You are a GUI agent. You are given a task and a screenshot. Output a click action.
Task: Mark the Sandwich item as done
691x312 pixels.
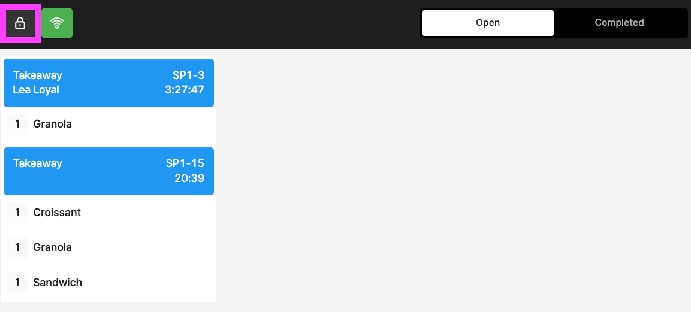point(108,283)
